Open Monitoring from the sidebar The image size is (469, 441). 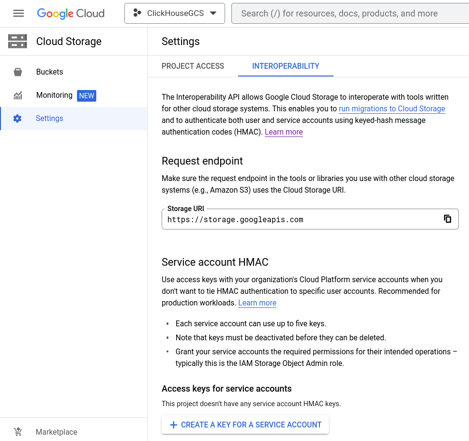tap(54, 95)
